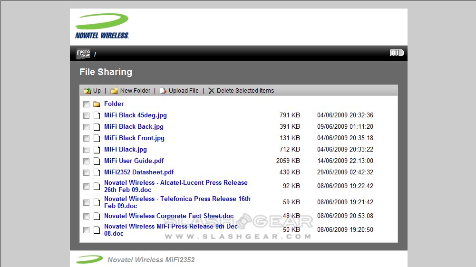The image size is (476, 267).
Task: Click file icon beside MiFi Press Release 9th Dec
Action: point(97,229)
